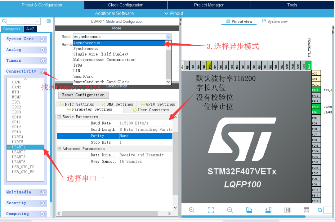
Task: Click the Baud Rate value 115200 Bits/s
Action: tap(145, 123)
